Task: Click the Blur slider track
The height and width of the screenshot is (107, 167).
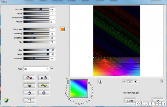Action: pyautogui.click(x=36, y=42)
